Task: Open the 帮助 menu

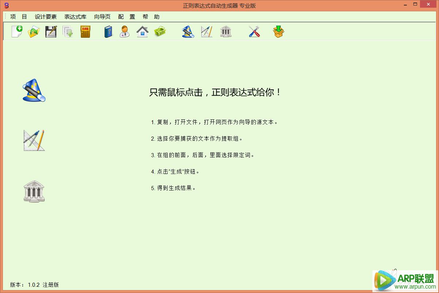Action: coord(151,17)
